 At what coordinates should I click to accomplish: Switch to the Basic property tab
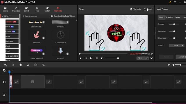coord(162,17)
